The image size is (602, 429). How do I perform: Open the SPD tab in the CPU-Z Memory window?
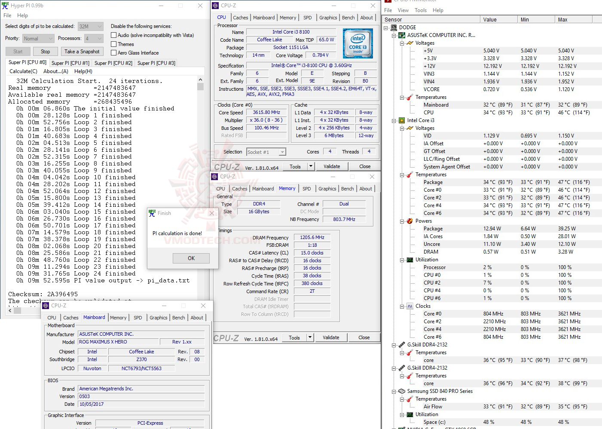click(x=306, y=189)
